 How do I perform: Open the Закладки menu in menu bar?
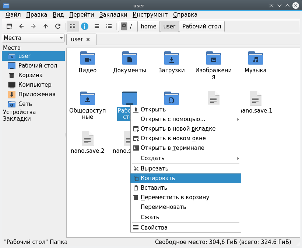pos(113,15)
